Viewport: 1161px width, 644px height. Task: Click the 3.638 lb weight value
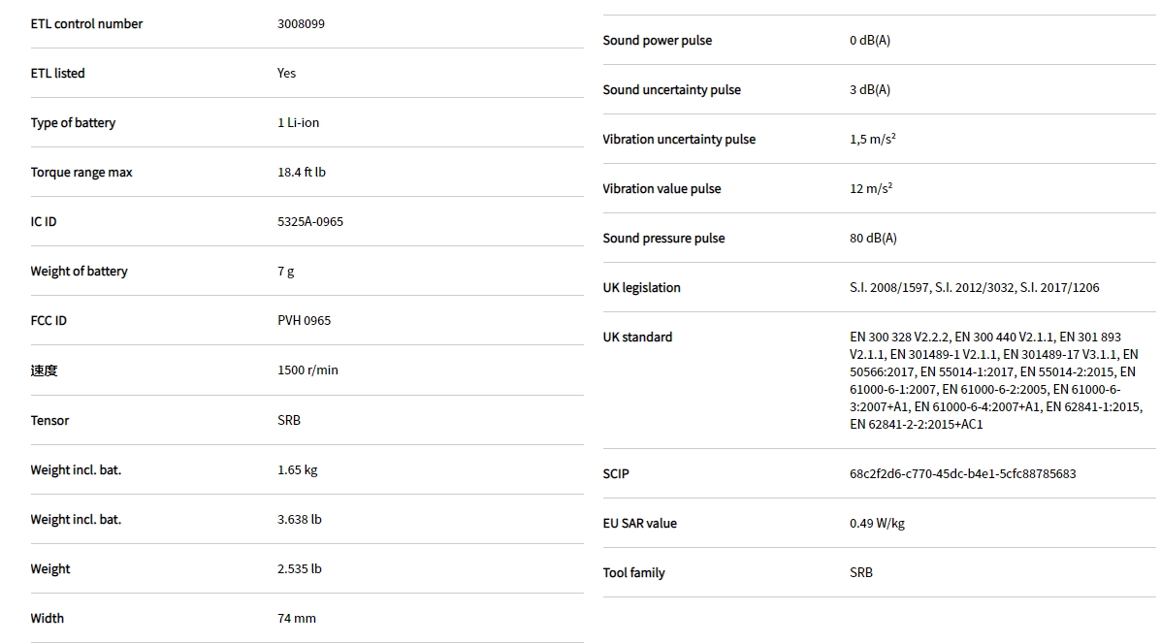(x=299, y=520)
